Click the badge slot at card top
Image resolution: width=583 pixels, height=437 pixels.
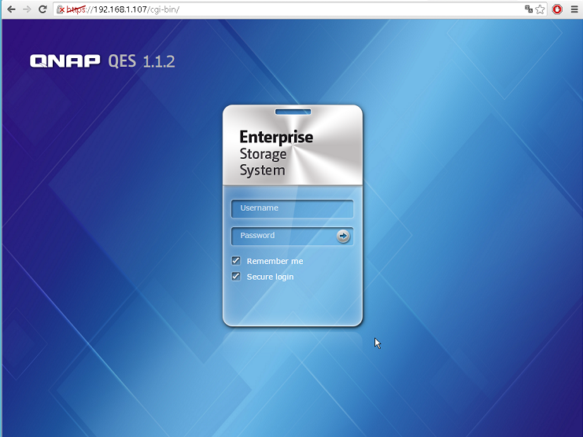293,112
